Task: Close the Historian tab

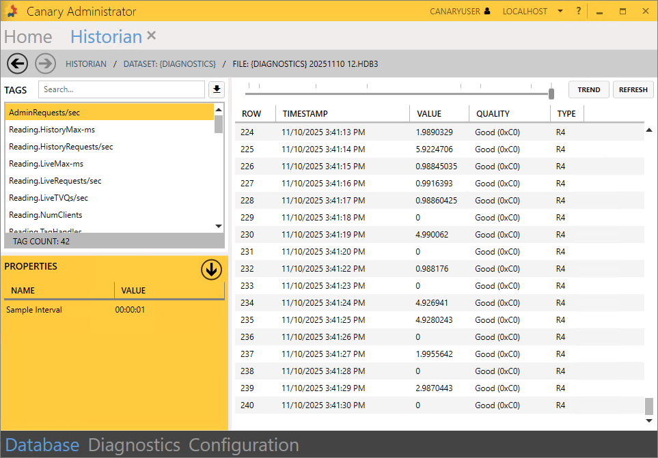Action: [x=152, y=35]
